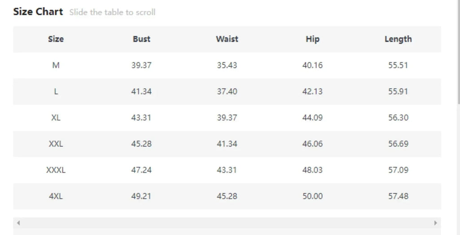This screenshot has width=460, height=235.
Task: Click the Waist column header
Action: point(227,39)
